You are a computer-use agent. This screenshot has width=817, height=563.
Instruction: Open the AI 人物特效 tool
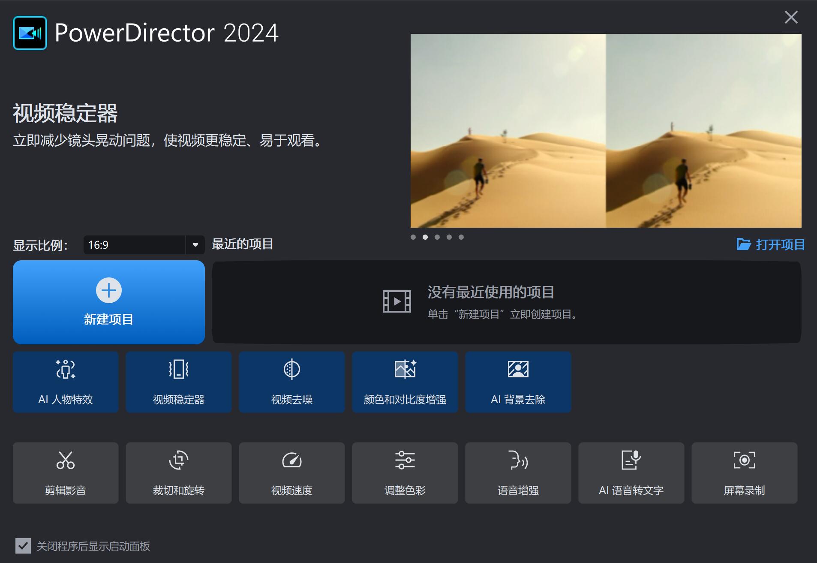pos(66,382)
